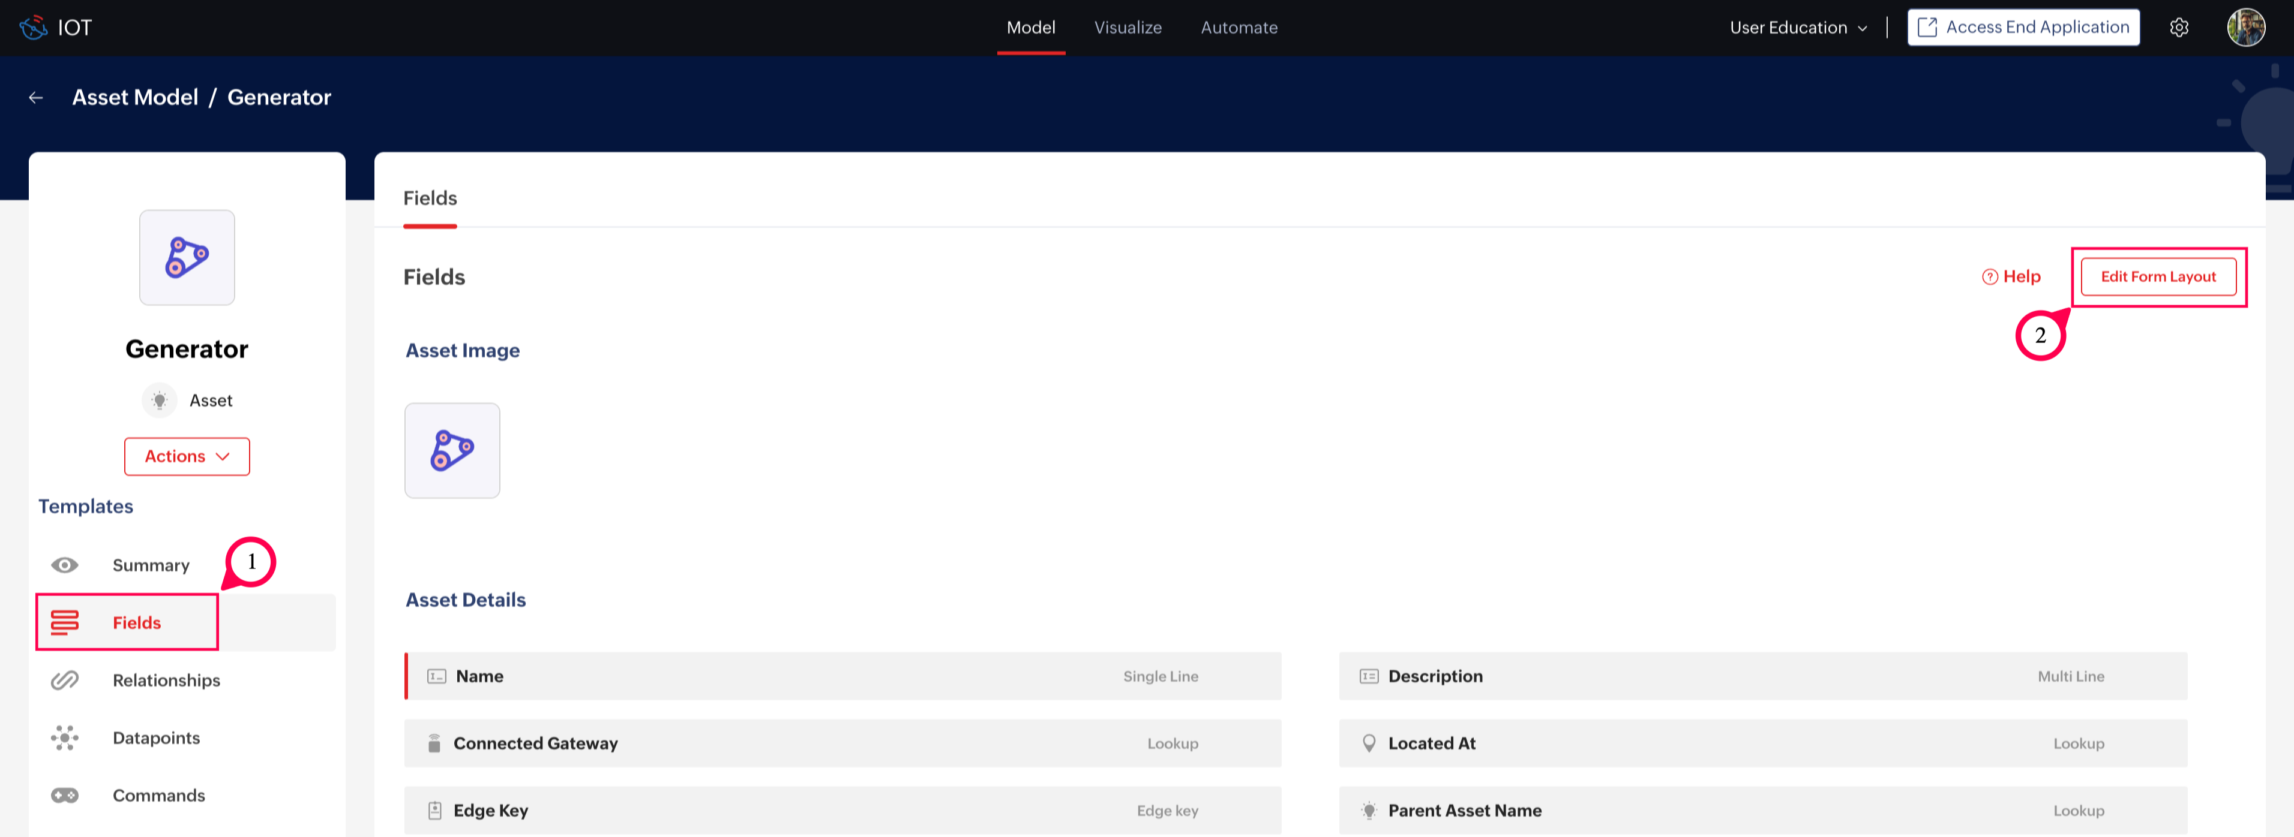Expand the Actions dropdown

187,456
